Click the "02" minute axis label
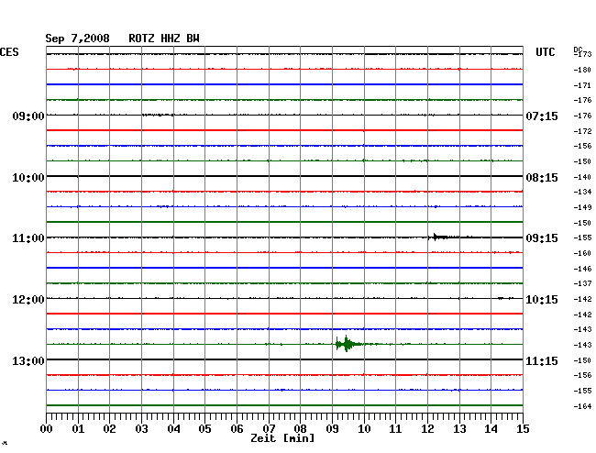The image size is (596, 453). tap(109, 429)
